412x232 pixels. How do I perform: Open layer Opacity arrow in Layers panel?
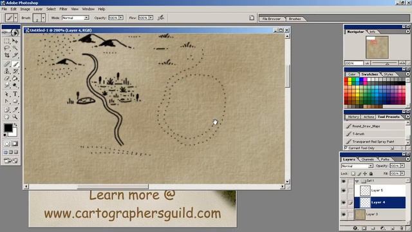(402, 166)
